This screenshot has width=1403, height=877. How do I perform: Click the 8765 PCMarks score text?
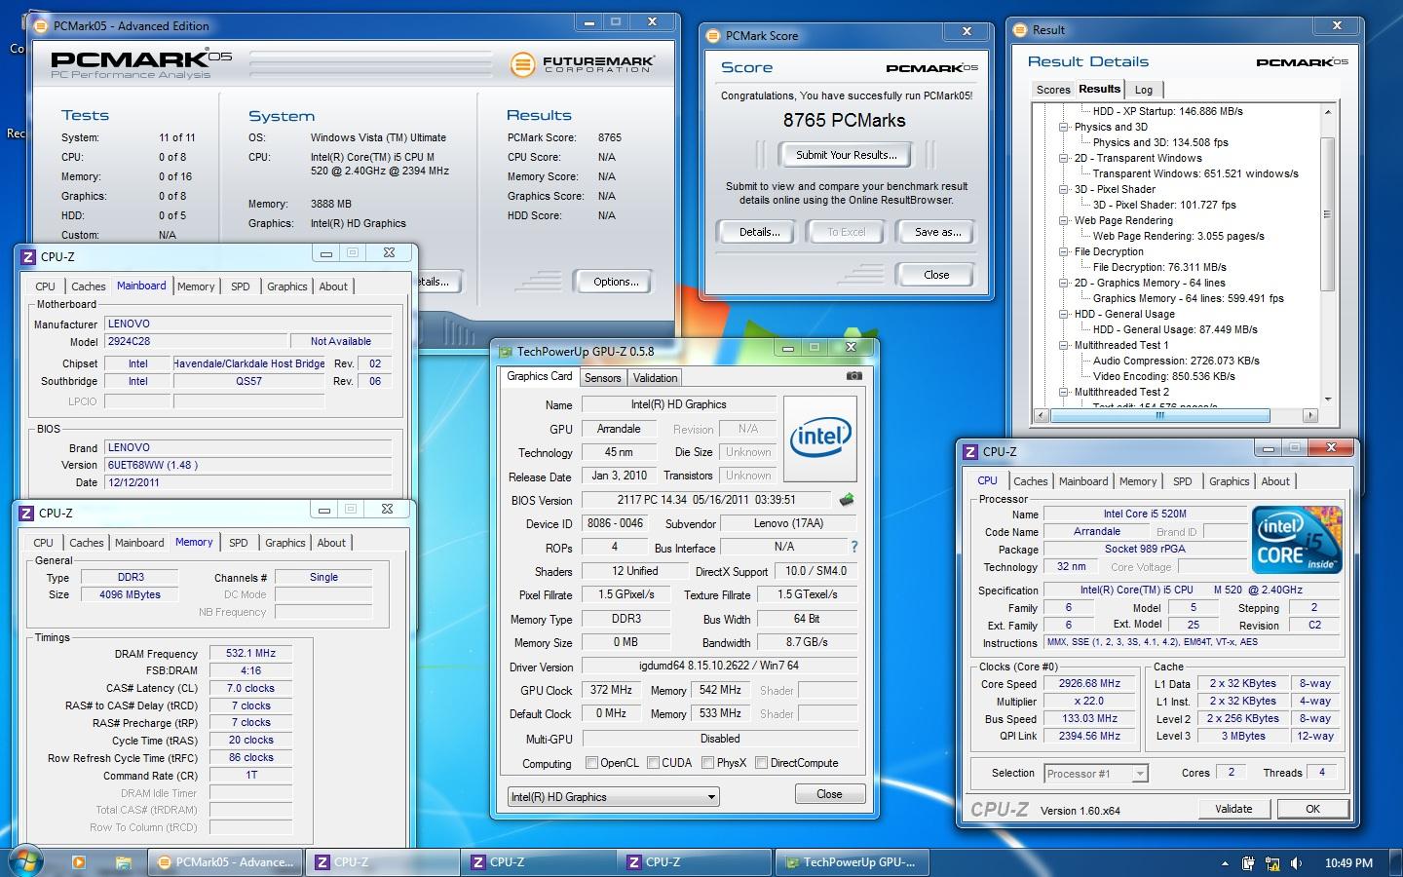pyautogui.click(x=844, y=121)
